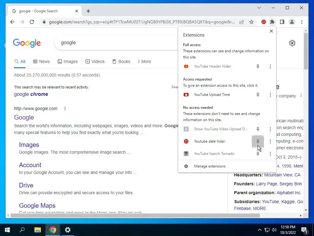Open the Google Maps sitelink
Screen dimensions: 314x236
pyautogui.click(x=37, y=206)
